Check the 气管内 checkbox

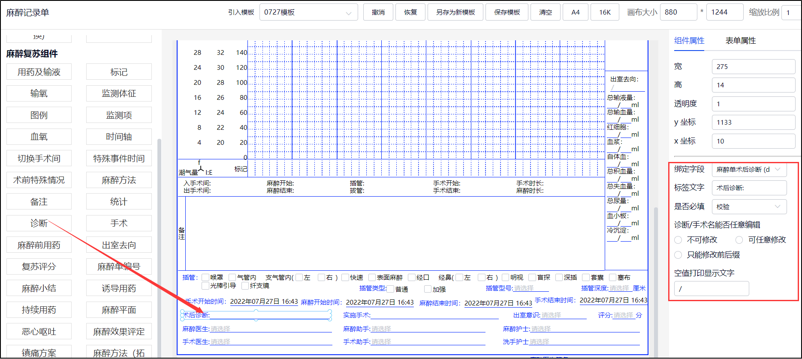coord(232,278)
